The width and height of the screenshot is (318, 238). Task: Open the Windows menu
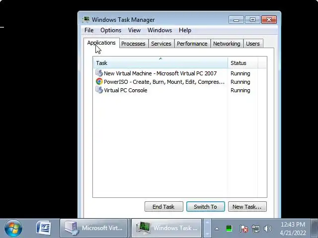coord(159,30)
